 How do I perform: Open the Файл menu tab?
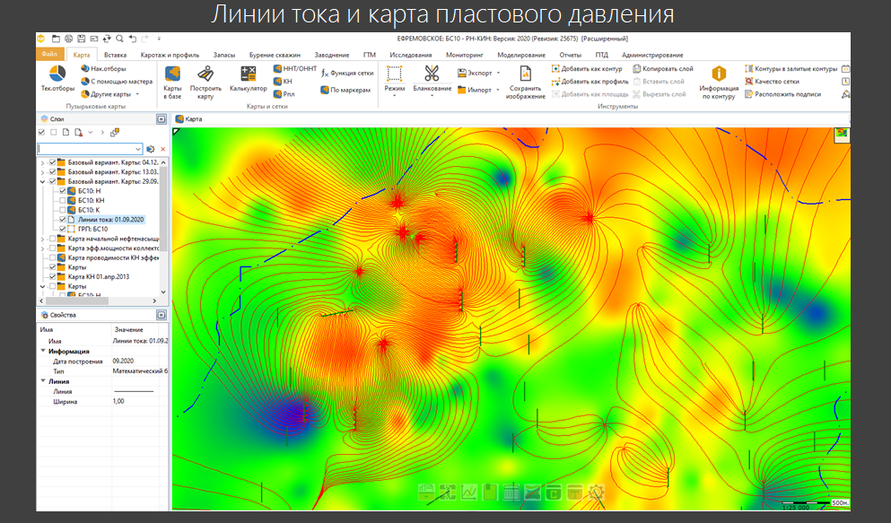tap(49, 55)
